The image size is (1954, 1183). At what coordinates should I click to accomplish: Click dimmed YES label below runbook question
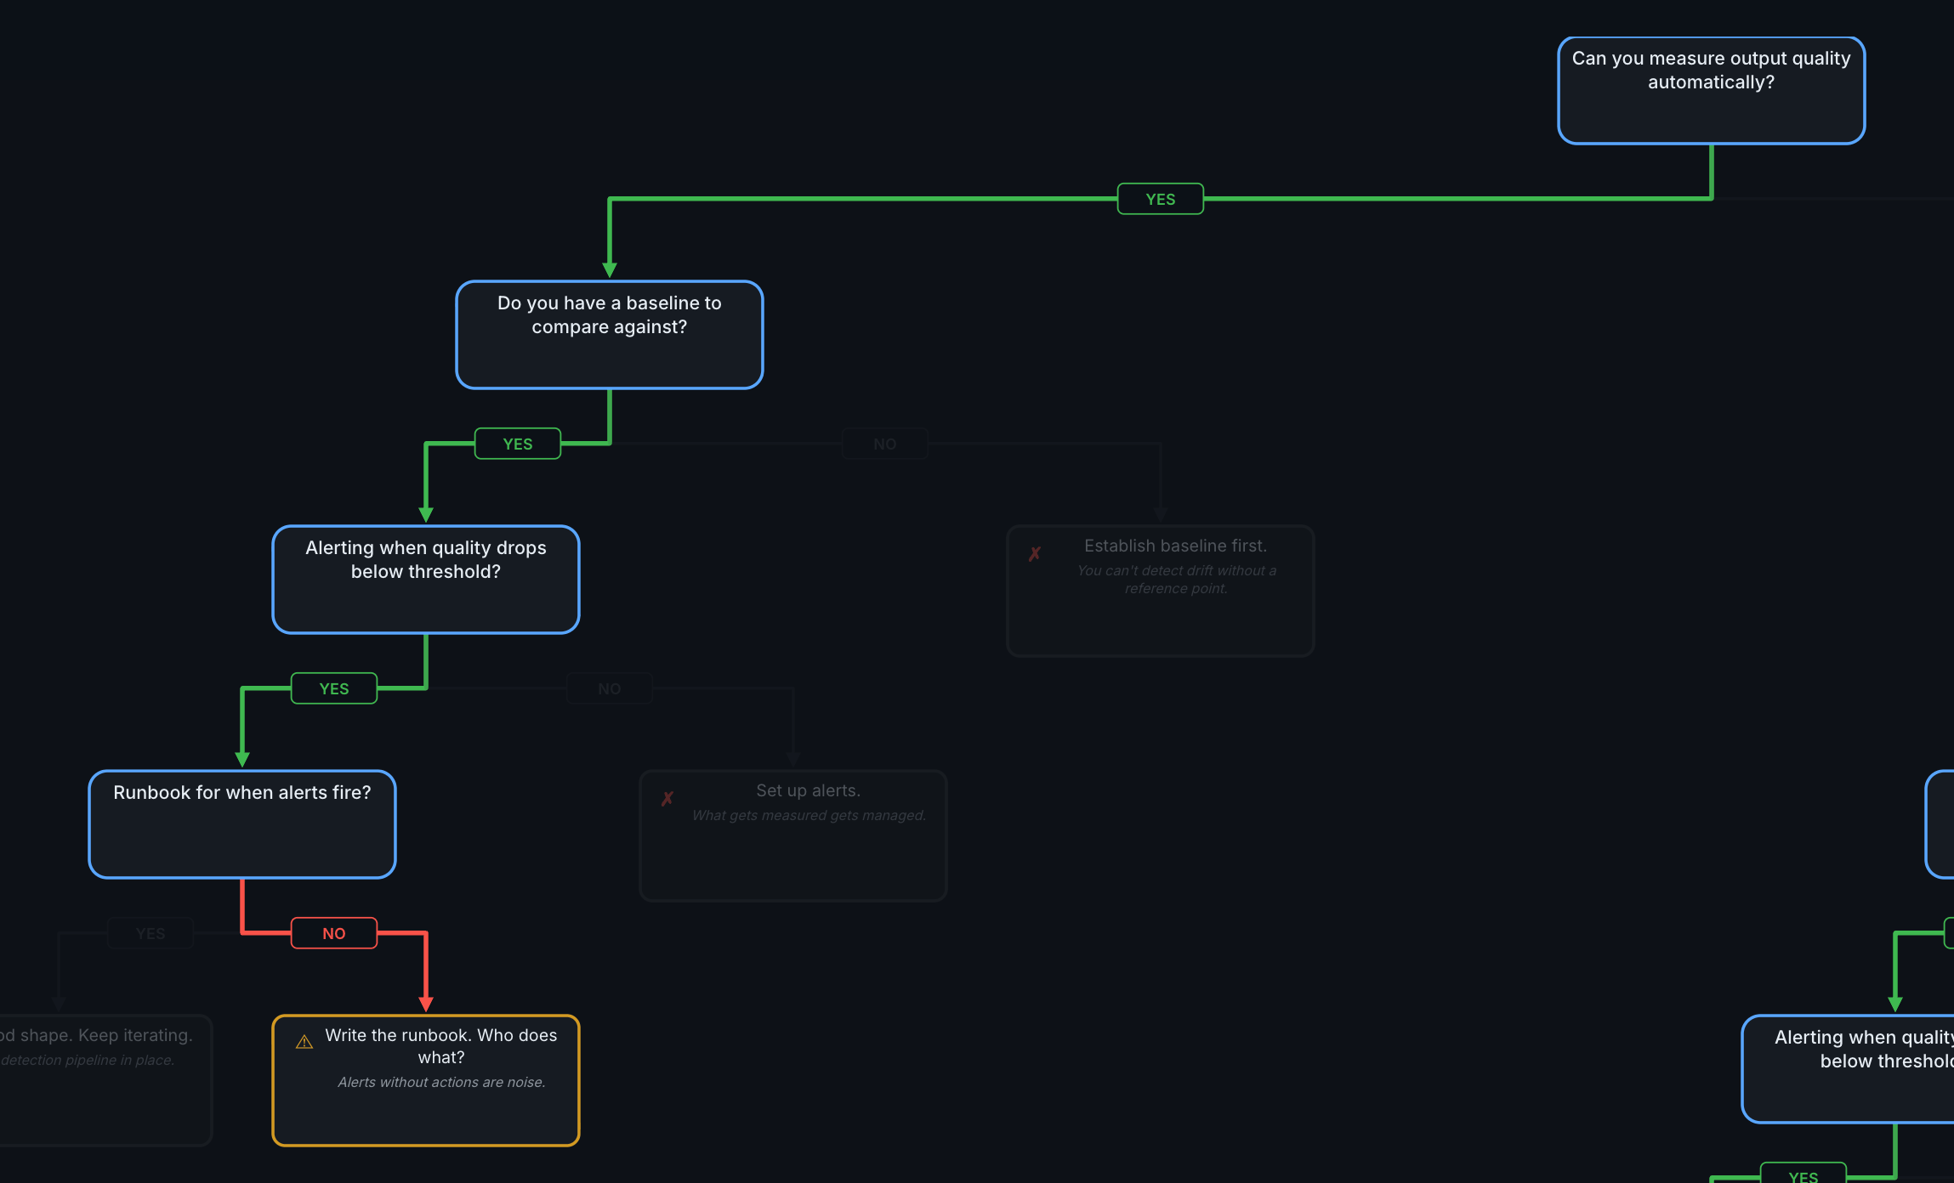tap(150, 933)
